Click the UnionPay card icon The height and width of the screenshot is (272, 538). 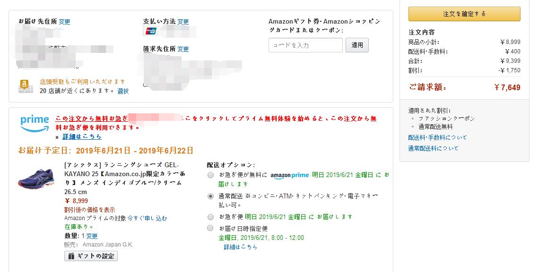(151, 31)
